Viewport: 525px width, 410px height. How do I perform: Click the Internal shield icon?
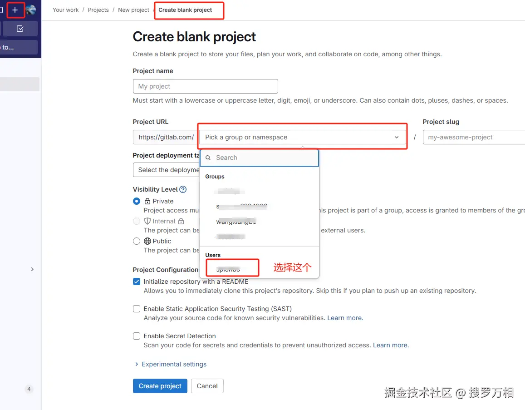click(147, 221)
